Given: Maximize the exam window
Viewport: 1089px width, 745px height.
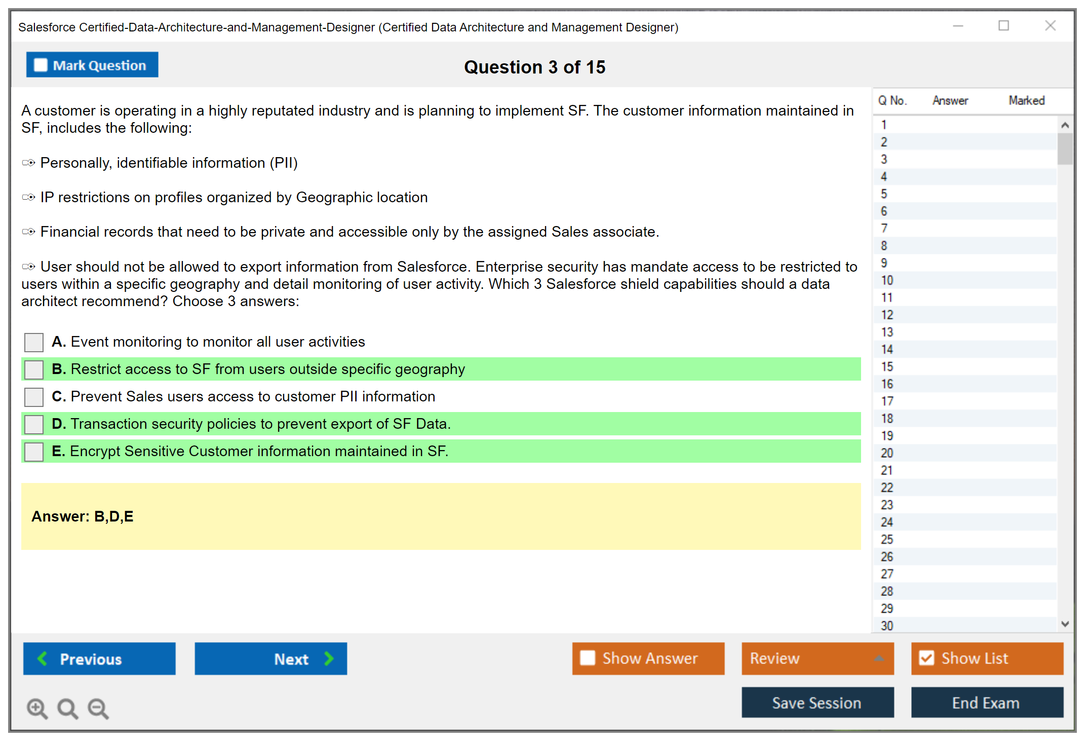Looking at the screenshot, I should point(1003,26).
